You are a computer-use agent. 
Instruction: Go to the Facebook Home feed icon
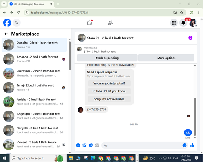point(89,23)
